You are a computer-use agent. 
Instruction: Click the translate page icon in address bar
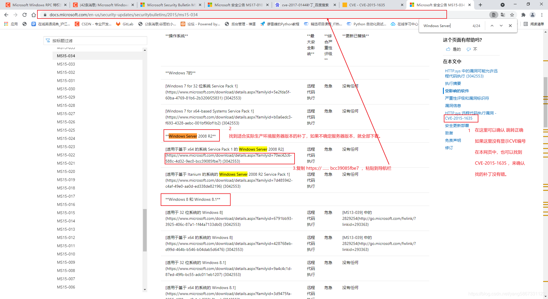coord(503,15)
